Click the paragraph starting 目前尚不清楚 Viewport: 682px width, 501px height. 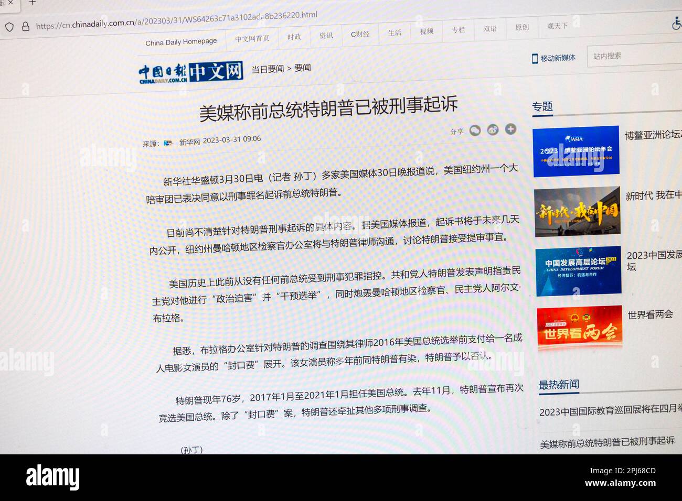click(334, 235)
